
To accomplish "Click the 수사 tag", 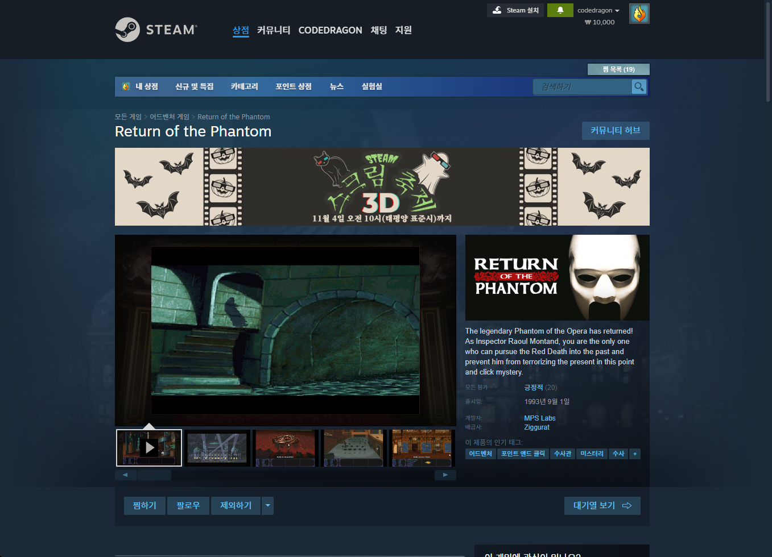I will (618, 454).
